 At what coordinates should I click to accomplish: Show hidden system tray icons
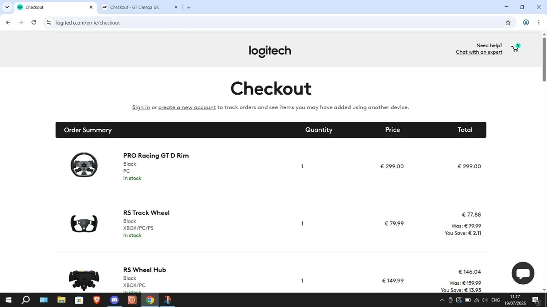click(442, 300)
